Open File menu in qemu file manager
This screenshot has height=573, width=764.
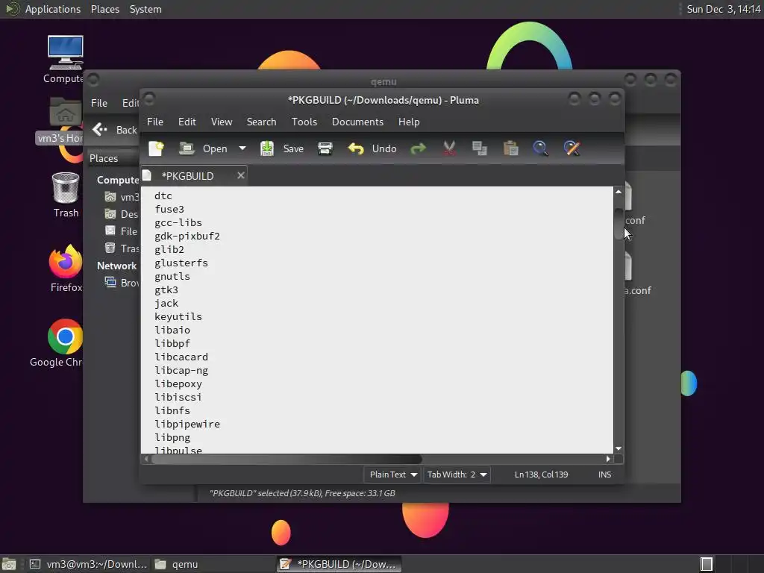(x=99, y=103)
